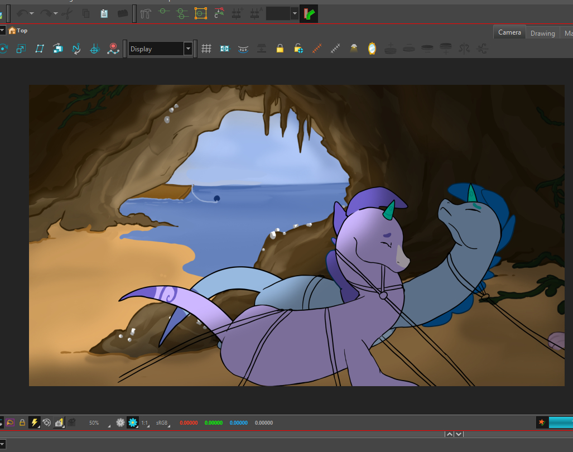Open the Display dropdown
The width and height of the screenshot is (573, 452).
point(188,49)
